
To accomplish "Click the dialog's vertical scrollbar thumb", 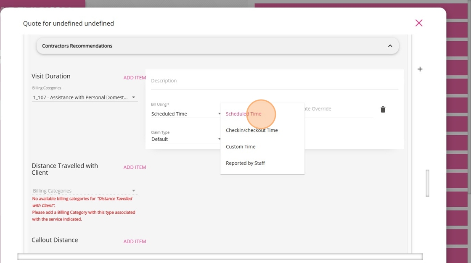I will coord(427,183).
